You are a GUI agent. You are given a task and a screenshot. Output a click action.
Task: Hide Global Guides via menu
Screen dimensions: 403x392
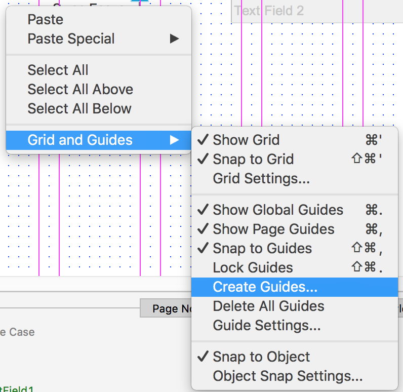click(x=278, y=210)
